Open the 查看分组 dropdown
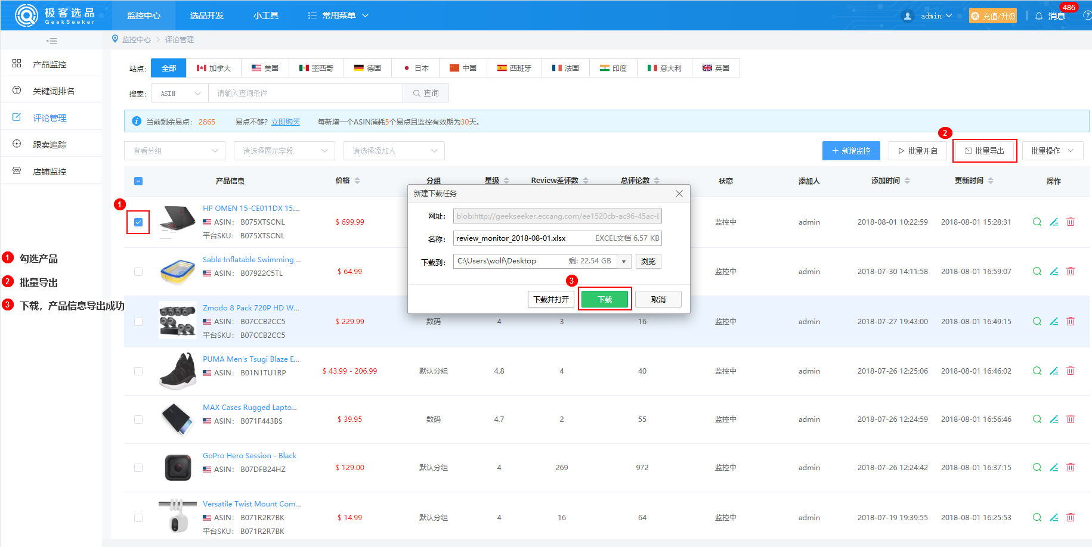Screen dimensions: 1092x547 [175, 151]
